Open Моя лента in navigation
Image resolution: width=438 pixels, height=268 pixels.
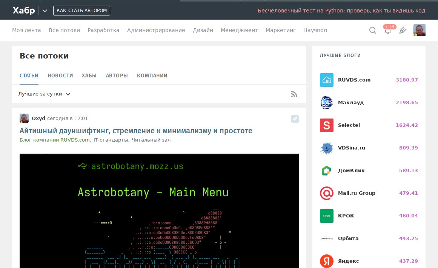[x=26, y=30]
